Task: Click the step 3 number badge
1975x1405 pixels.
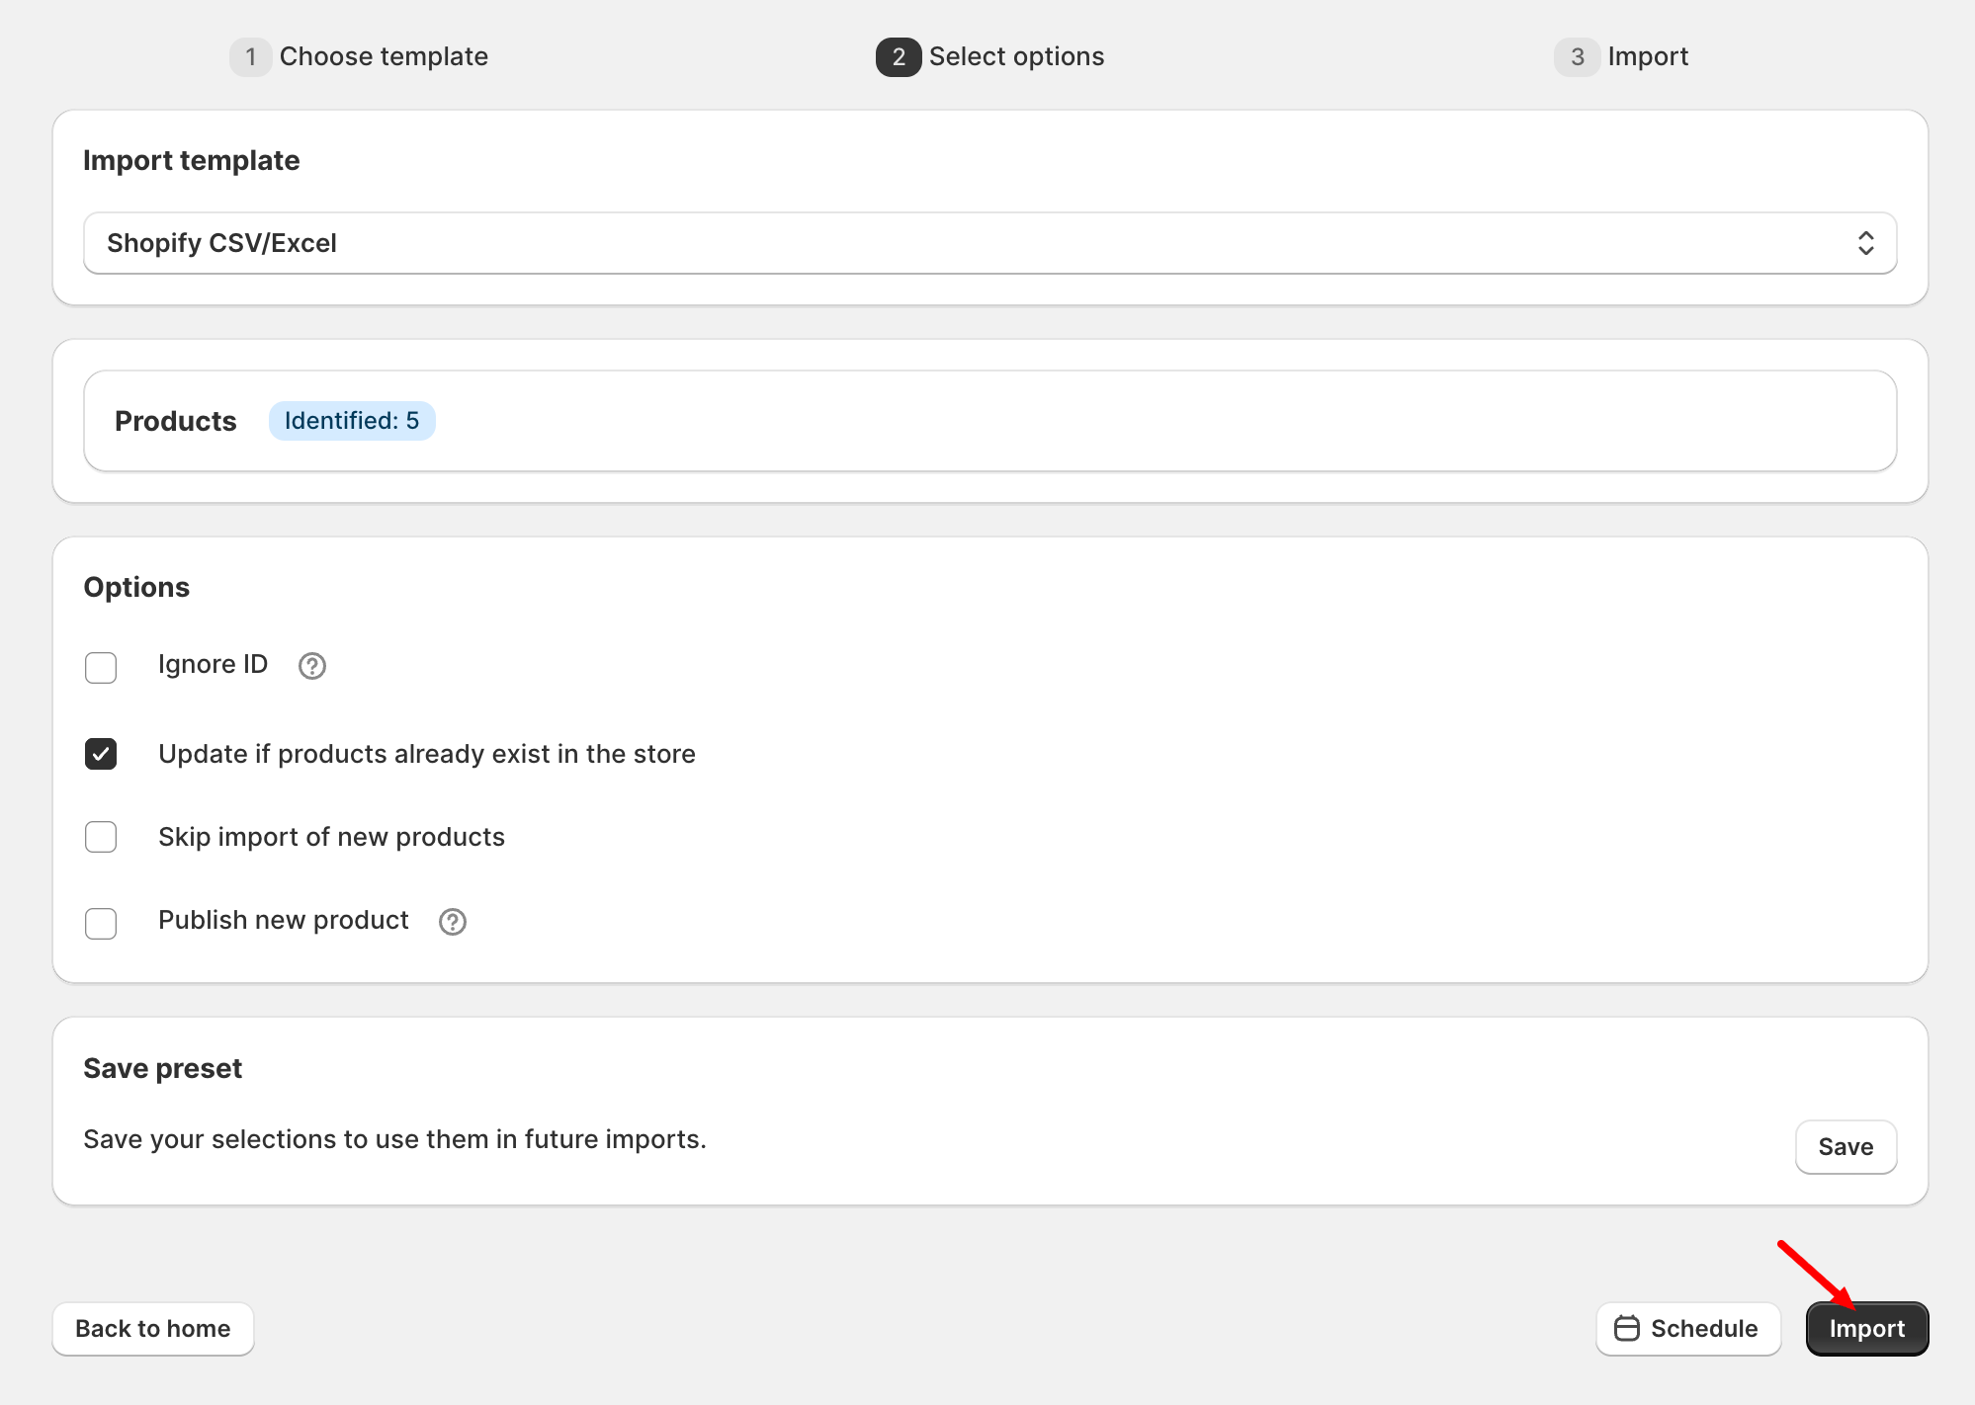Action: pos(1578,57)
